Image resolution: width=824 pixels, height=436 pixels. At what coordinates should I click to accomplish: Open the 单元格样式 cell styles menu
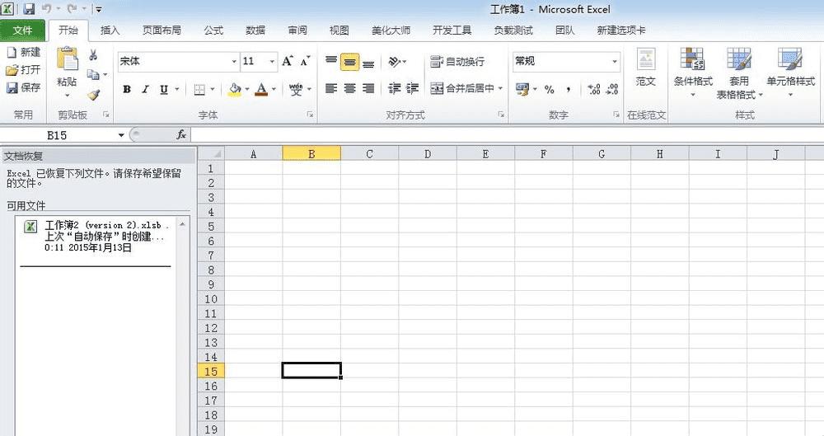(790, 73)
